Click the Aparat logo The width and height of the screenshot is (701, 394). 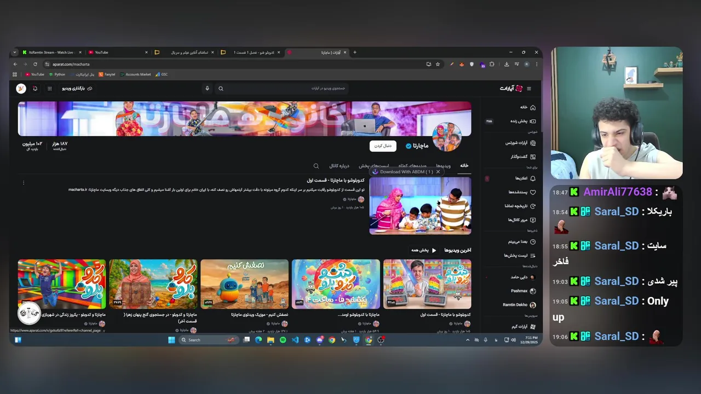tap(512, 89)
